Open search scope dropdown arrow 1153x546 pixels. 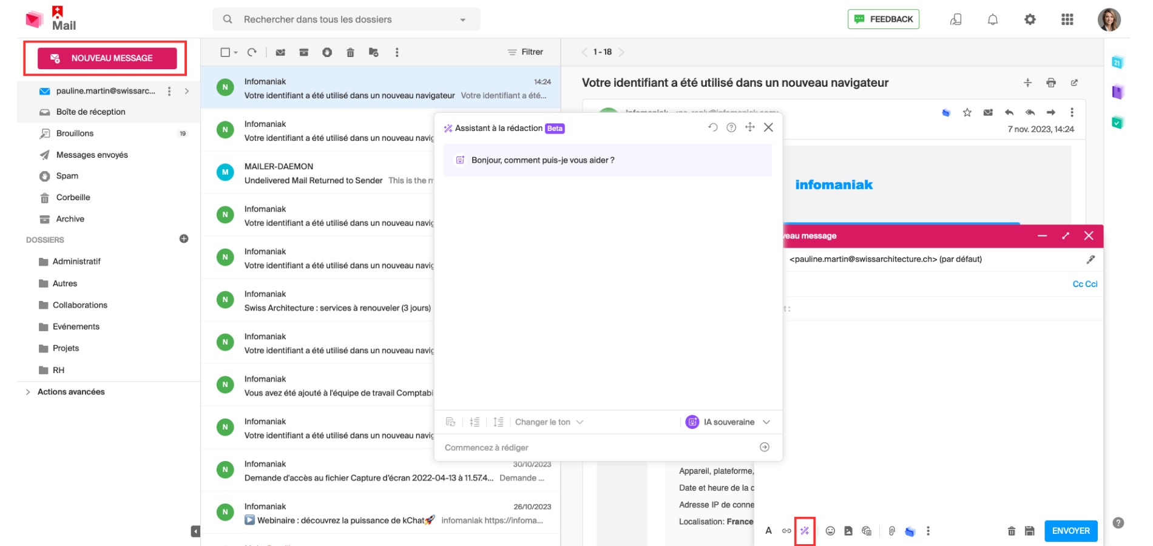(x=463, y=20)
